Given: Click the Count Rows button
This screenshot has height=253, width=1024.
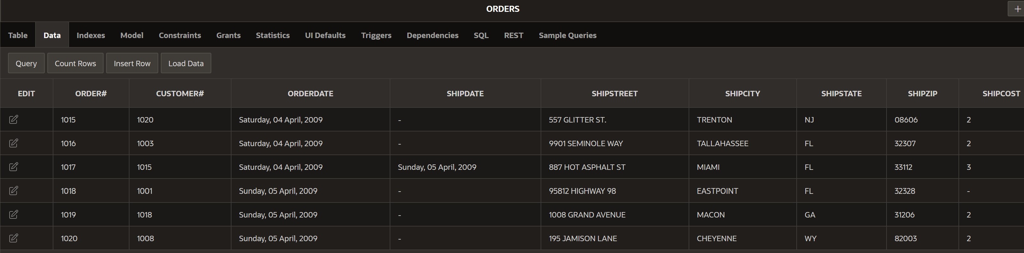Looking at the screenshot, I should coord(75,63).
